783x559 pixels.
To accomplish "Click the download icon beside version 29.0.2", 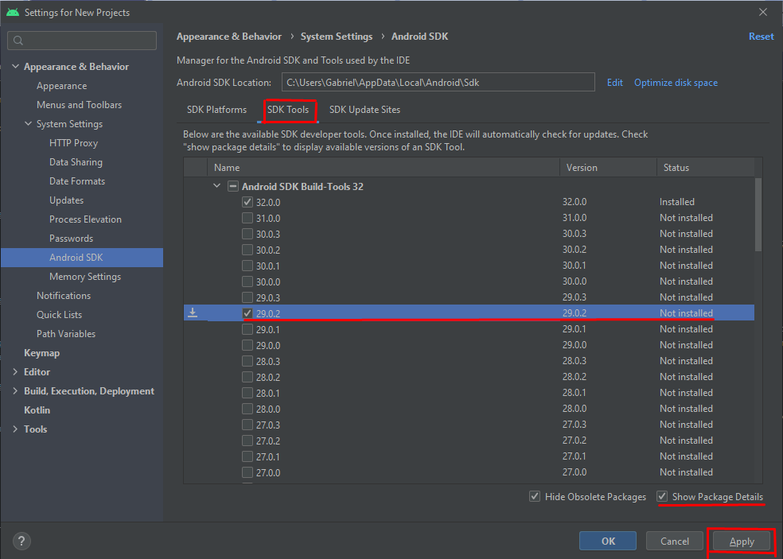I will click(x=193, y=312).
